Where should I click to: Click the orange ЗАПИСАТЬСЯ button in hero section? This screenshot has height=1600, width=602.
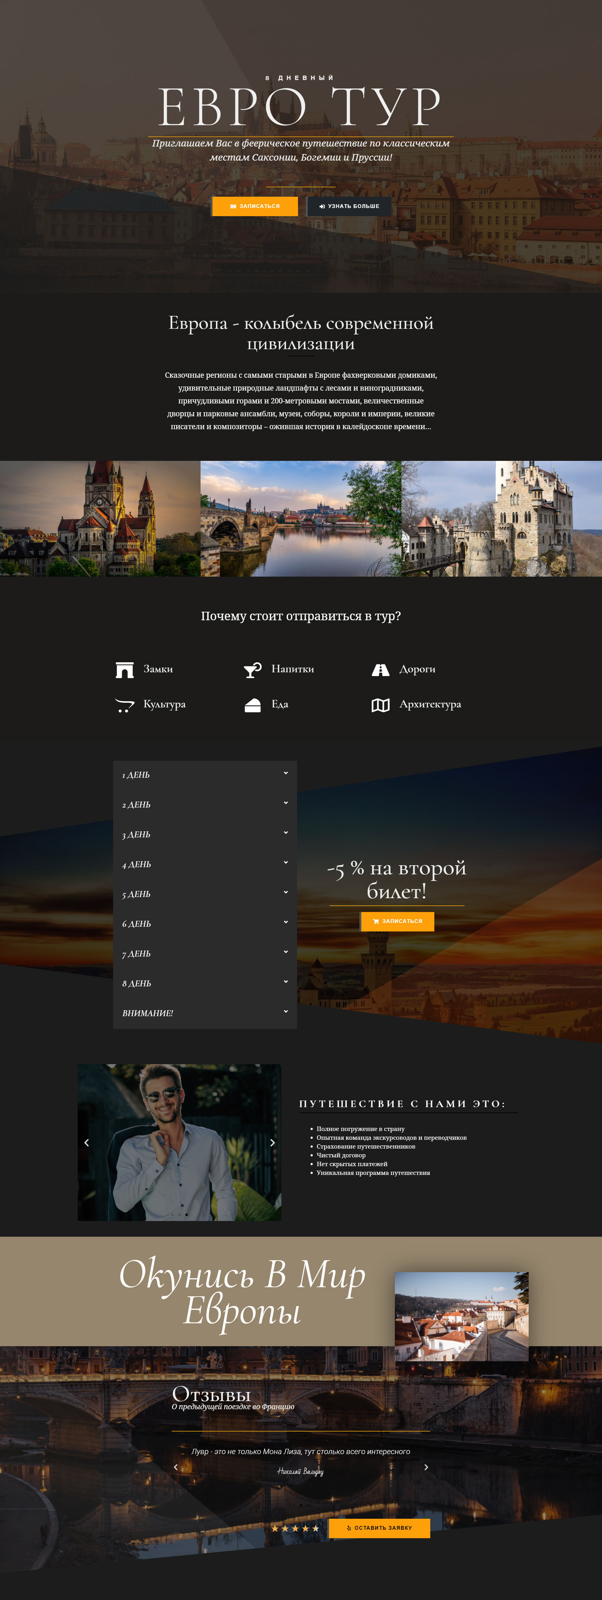[254, 206]
